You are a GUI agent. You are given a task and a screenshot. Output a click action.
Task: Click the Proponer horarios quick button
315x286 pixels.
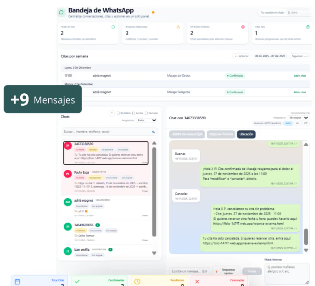[x=221, y=134]
